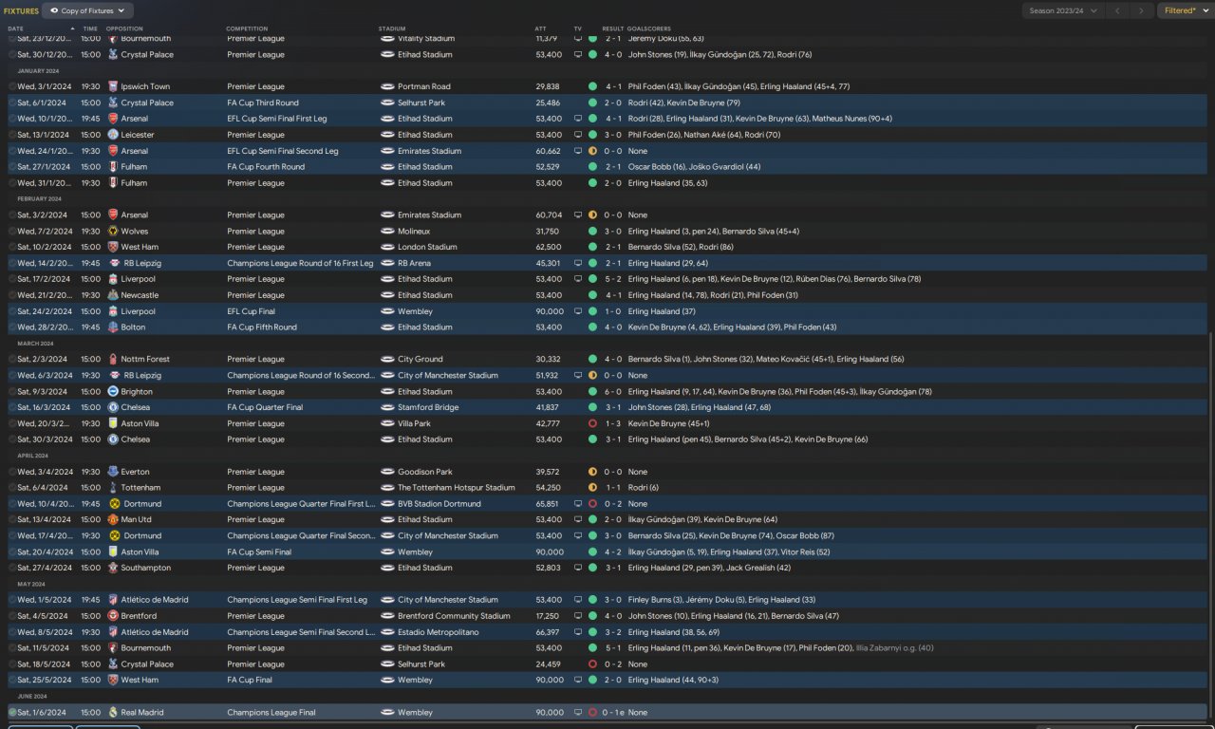The image size is (1215, 729).
Task: Click the date Wed, 21/2/2024
Action: coord(44,295)
